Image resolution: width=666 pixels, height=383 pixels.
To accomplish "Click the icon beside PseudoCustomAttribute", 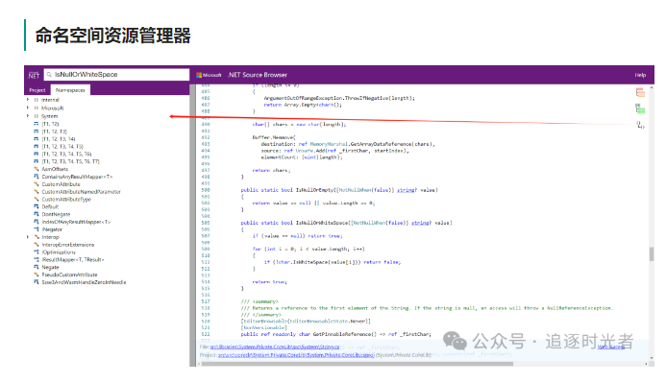I will tap(37, 275).
